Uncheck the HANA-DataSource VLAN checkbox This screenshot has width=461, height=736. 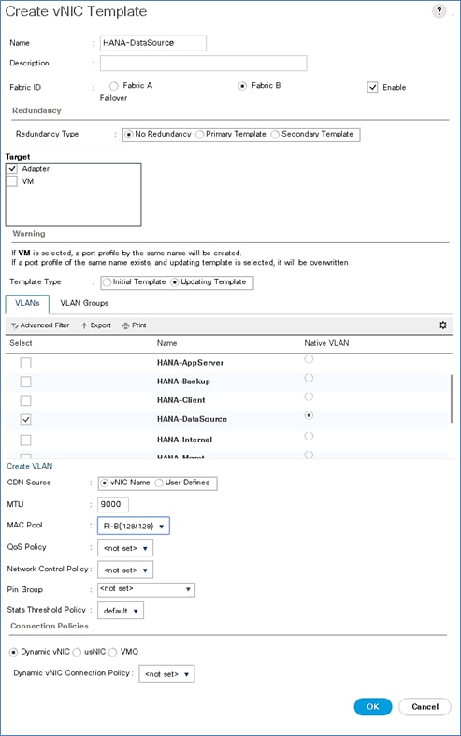26,419
